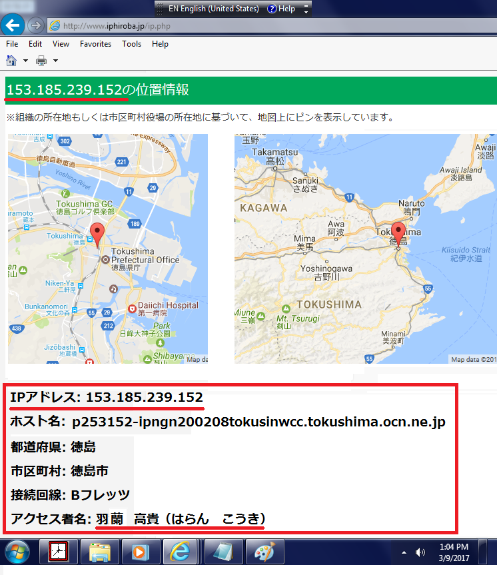Click the language bar Help button

point(281,9)
